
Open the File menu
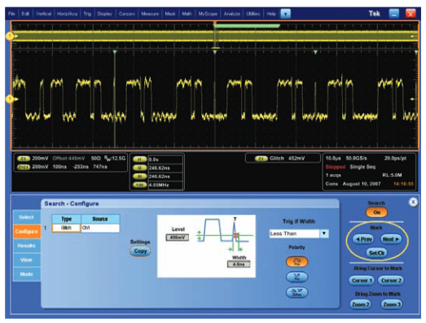11,14
